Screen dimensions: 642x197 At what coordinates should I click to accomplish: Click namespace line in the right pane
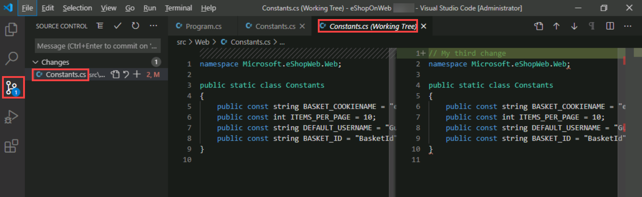click(x=499, y=64)
